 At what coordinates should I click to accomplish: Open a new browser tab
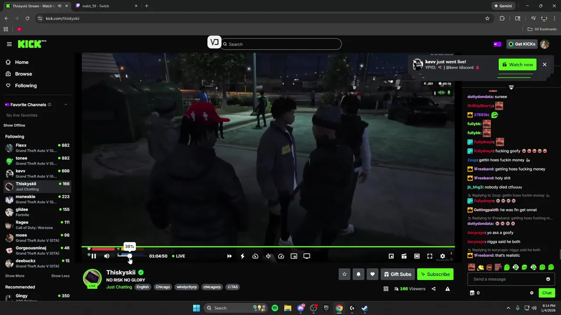click(146, 6)
